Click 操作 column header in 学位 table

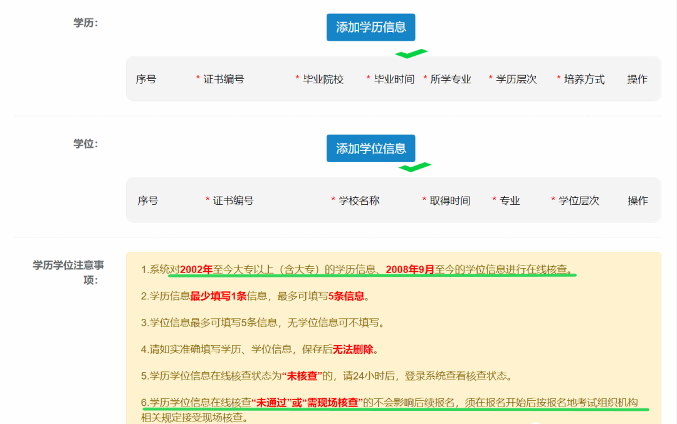pyautogui.click(x=638, y=201)
